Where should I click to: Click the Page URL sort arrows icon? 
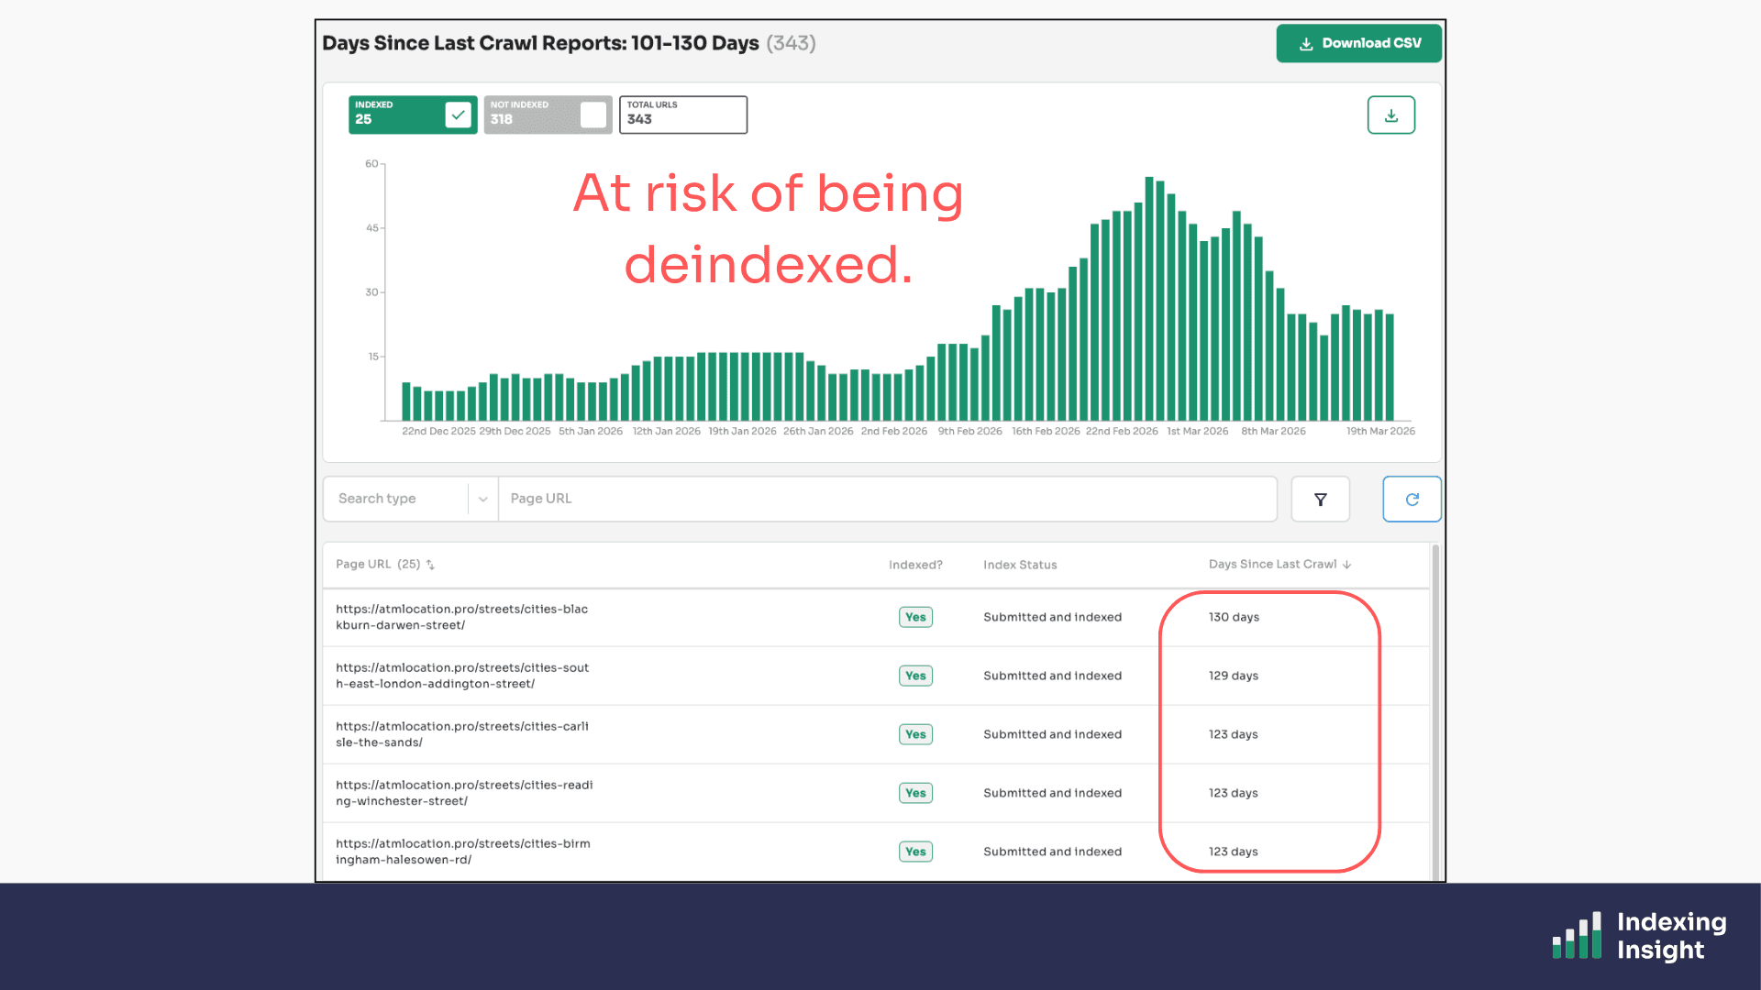coord(430,565)
